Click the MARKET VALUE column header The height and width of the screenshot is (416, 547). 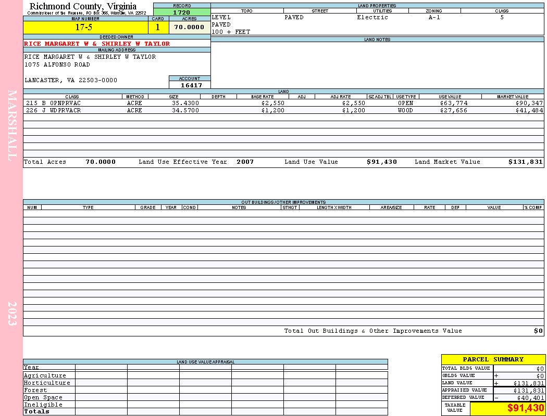[x=513, y=97]
